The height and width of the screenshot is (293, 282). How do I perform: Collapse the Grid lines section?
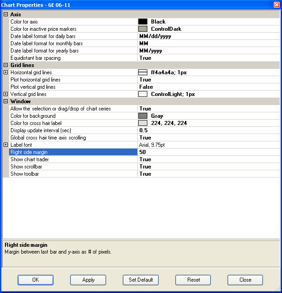pyautogui.click(x=6, y=65)
